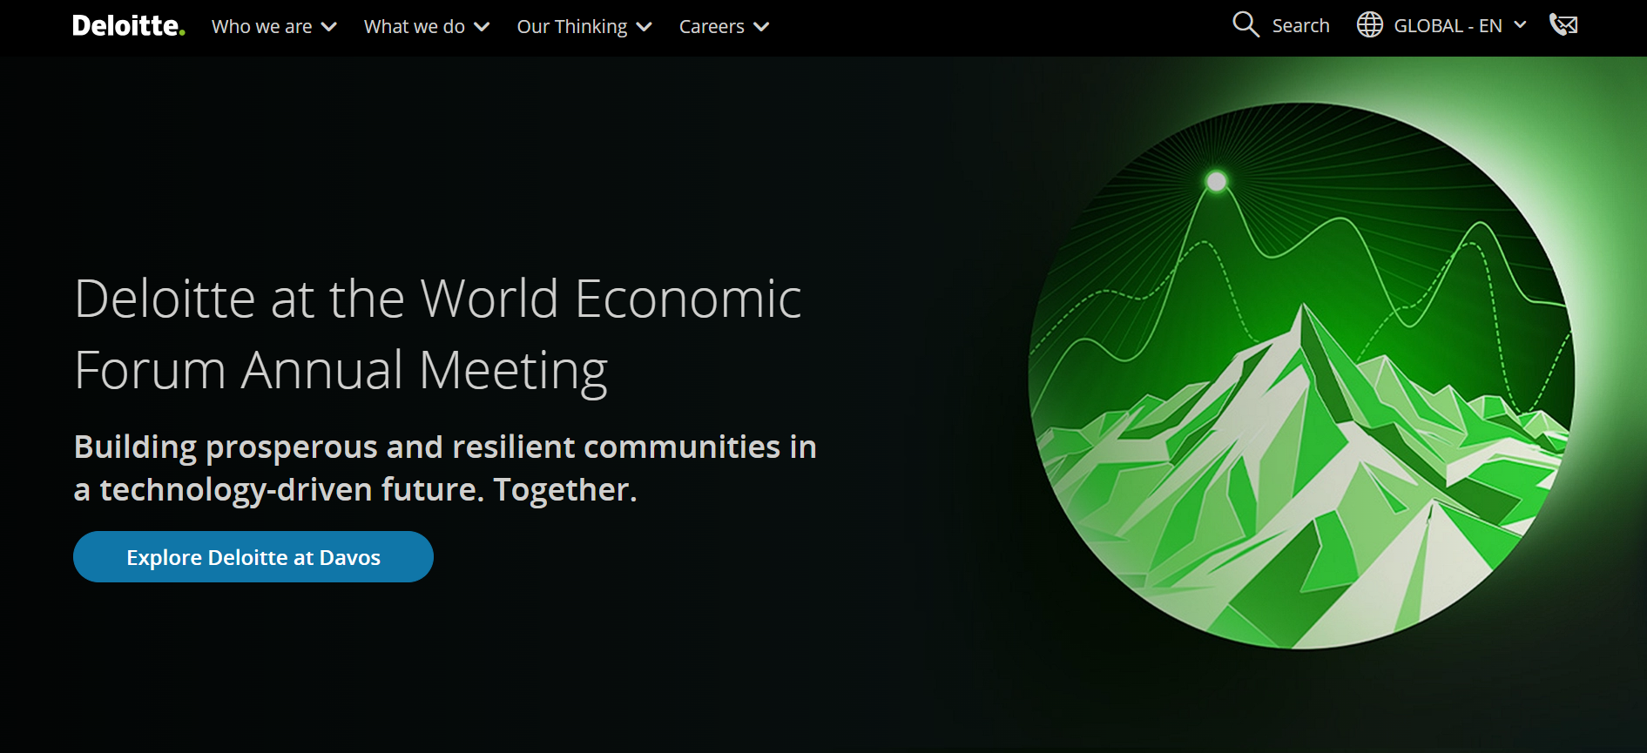Click the green mountain hero image

(x=1301, y=376)
